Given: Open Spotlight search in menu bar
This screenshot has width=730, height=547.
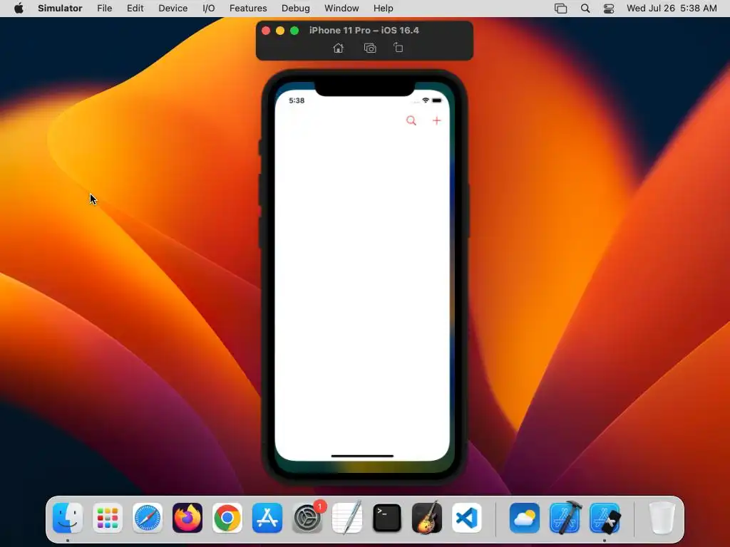Looking at the screenshot, I should click(x=585, y=9).
